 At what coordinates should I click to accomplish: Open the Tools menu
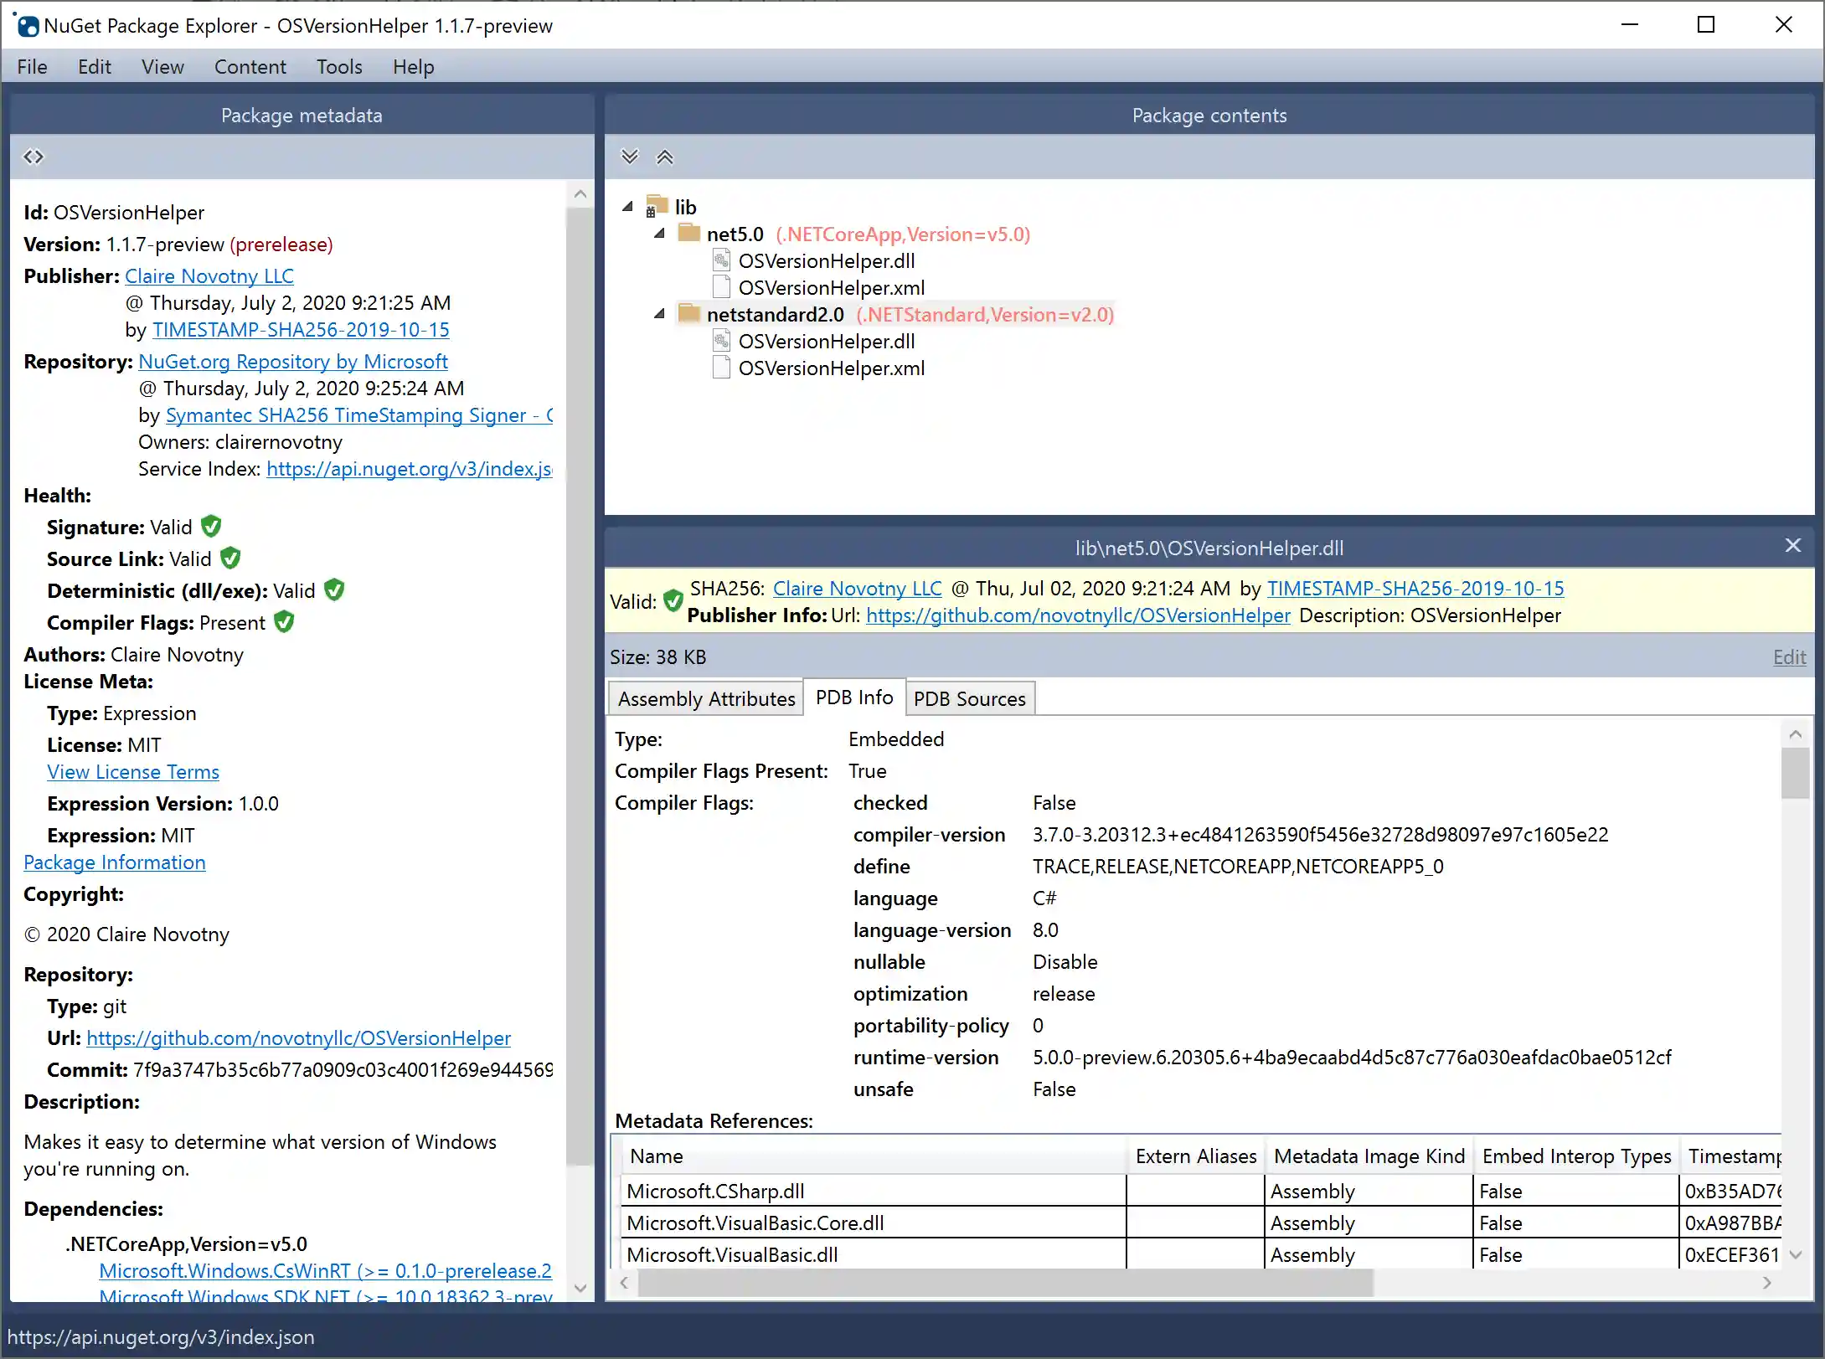pos(338,66)
